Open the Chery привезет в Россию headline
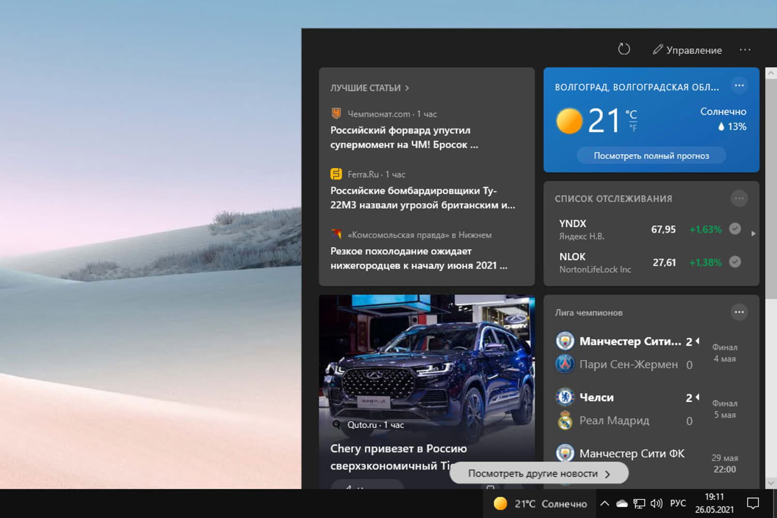The image size is (777, 518). pos(399,457)
